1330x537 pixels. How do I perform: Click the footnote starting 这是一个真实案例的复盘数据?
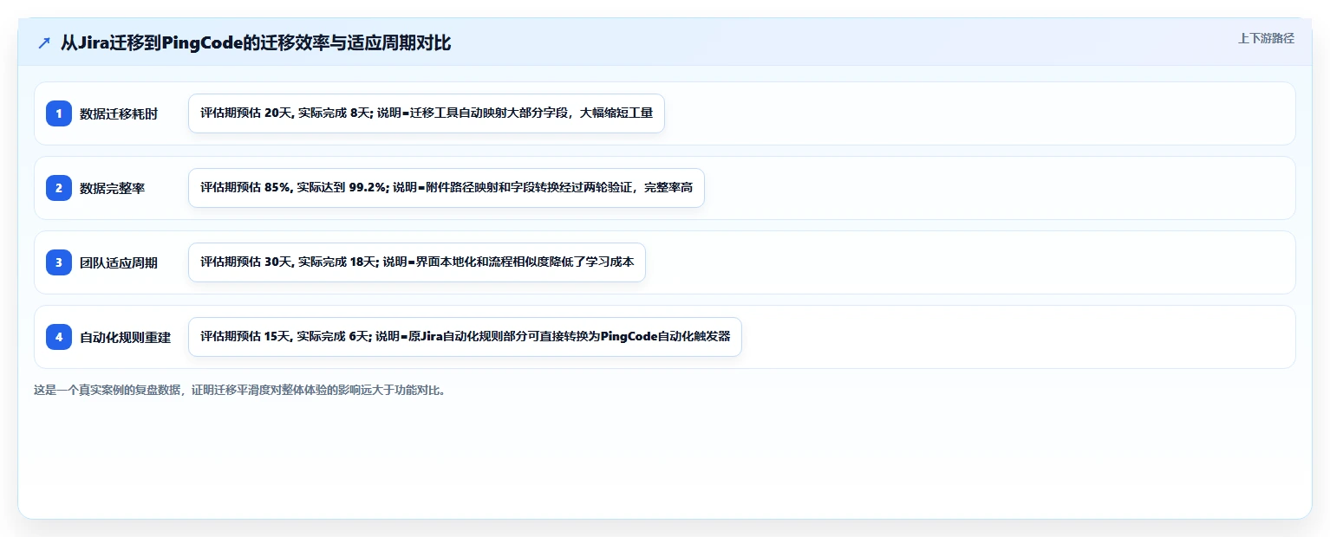click(240, 390)
